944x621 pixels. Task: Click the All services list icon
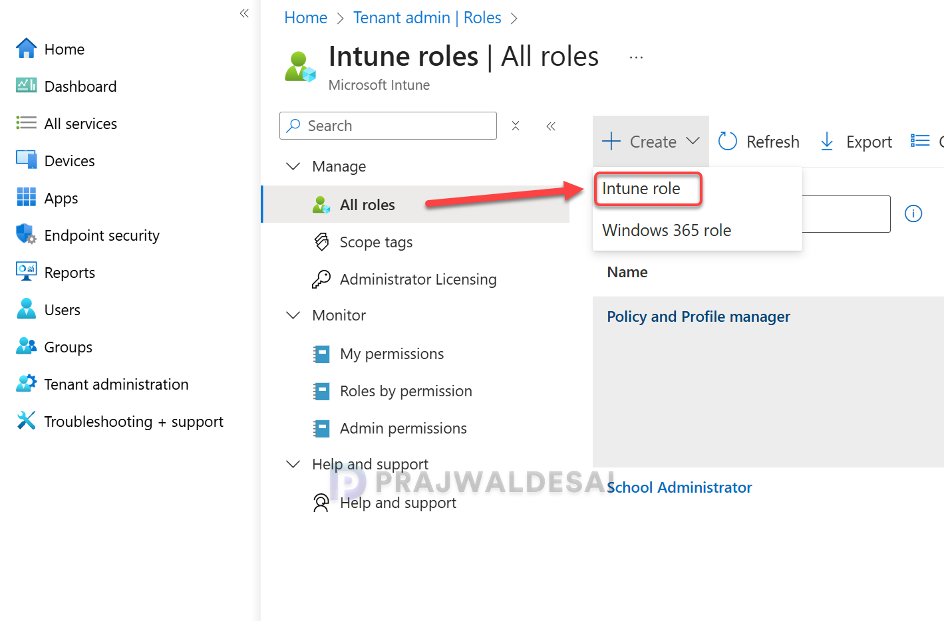(x=26, y=123)
